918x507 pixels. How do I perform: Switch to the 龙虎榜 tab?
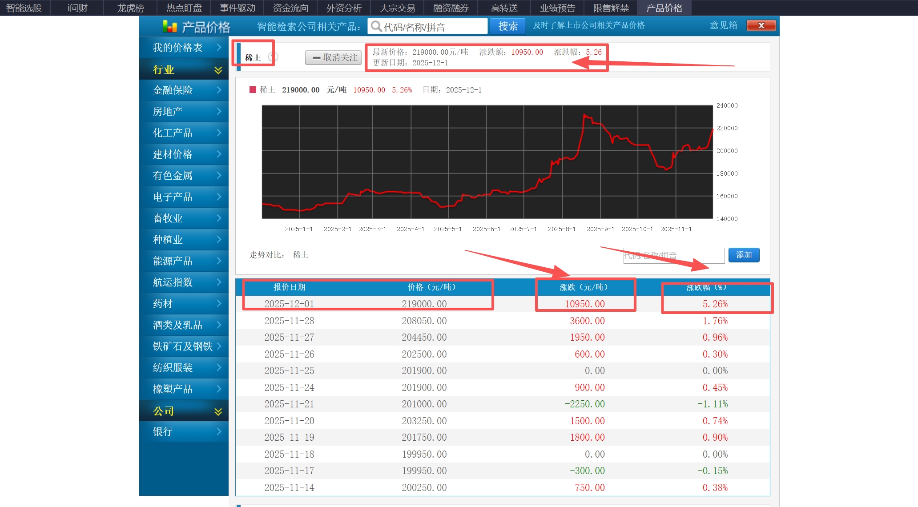(x=130, y=8)
